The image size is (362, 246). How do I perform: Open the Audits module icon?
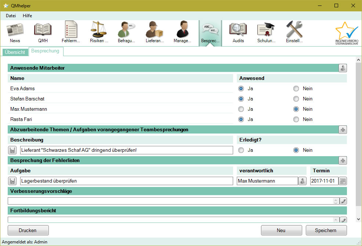tap(238, 33)
